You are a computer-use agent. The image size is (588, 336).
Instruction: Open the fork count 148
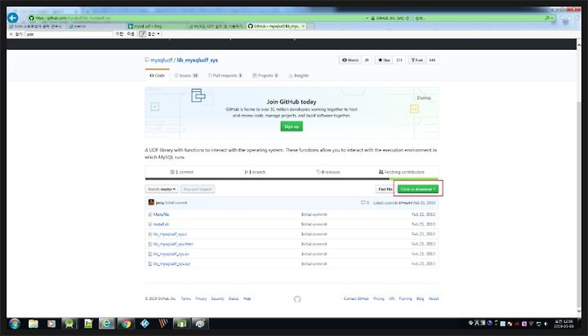[432, 60]
